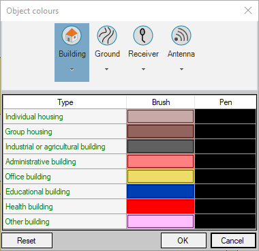259x251 pixels.
Task: Select the Receiver icon
Action: pos(143,35)
